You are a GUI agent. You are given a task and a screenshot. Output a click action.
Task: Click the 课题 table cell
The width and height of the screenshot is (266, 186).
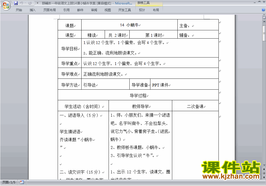point(70,25)
